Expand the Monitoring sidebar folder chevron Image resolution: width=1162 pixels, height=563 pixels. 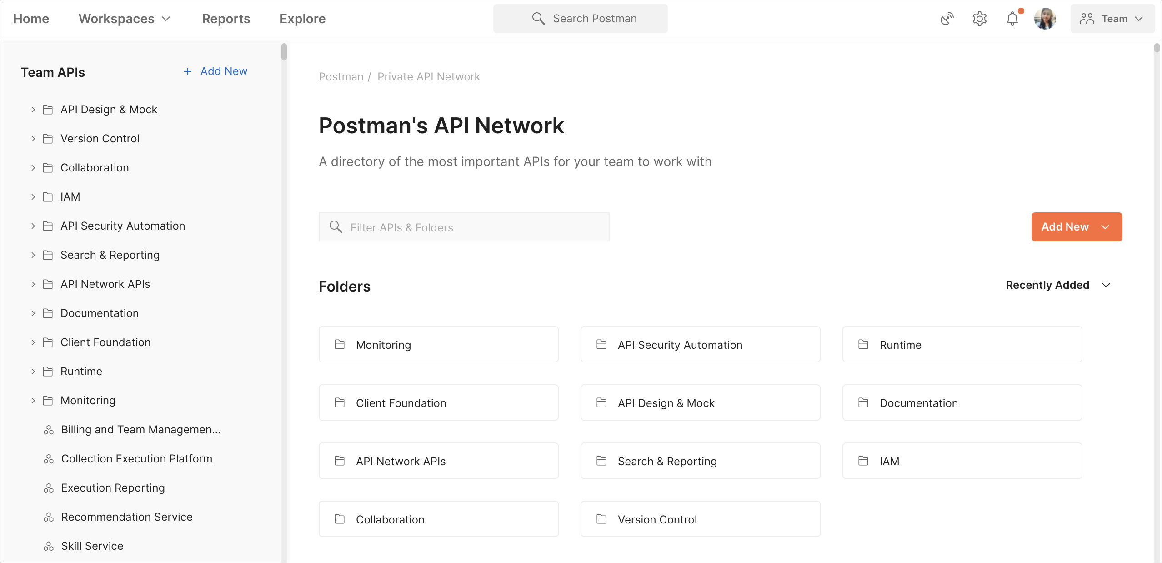(33, 401)
